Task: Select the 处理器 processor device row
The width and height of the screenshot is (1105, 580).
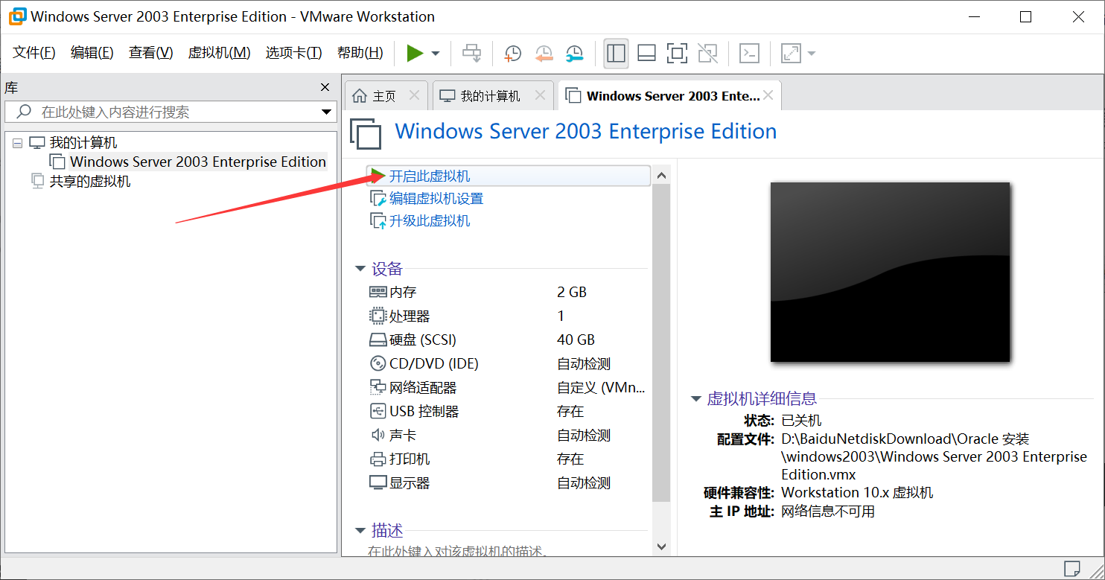Action: click(x=509, y=316)
